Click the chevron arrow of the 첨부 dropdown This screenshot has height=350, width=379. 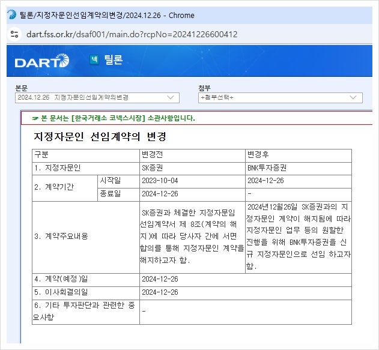(x=353, y=97)
